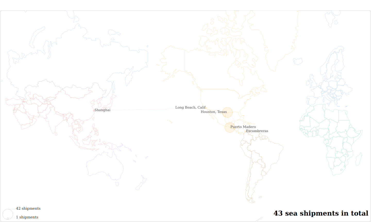Viewport: 371px width, 222px height.
Task: Select the 1 shipments legend label
Action: coord(27,217)
